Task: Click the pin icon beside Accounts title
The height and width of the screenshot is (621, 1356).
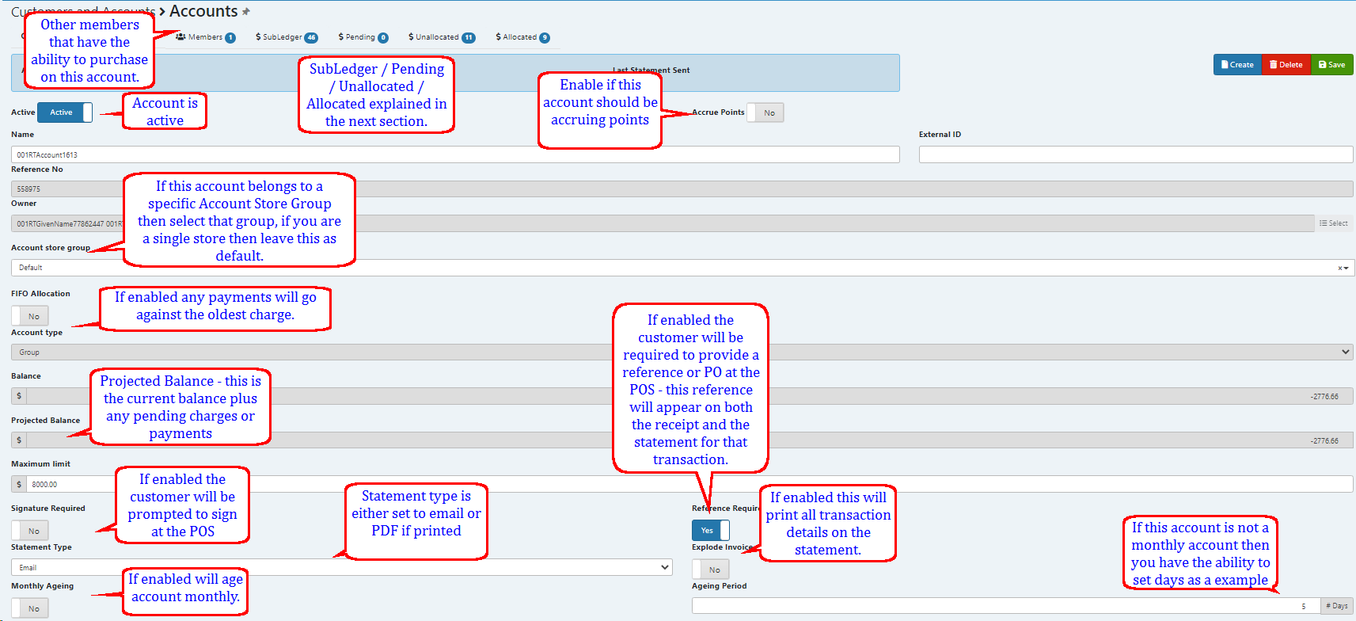Action: coord(246,12)
